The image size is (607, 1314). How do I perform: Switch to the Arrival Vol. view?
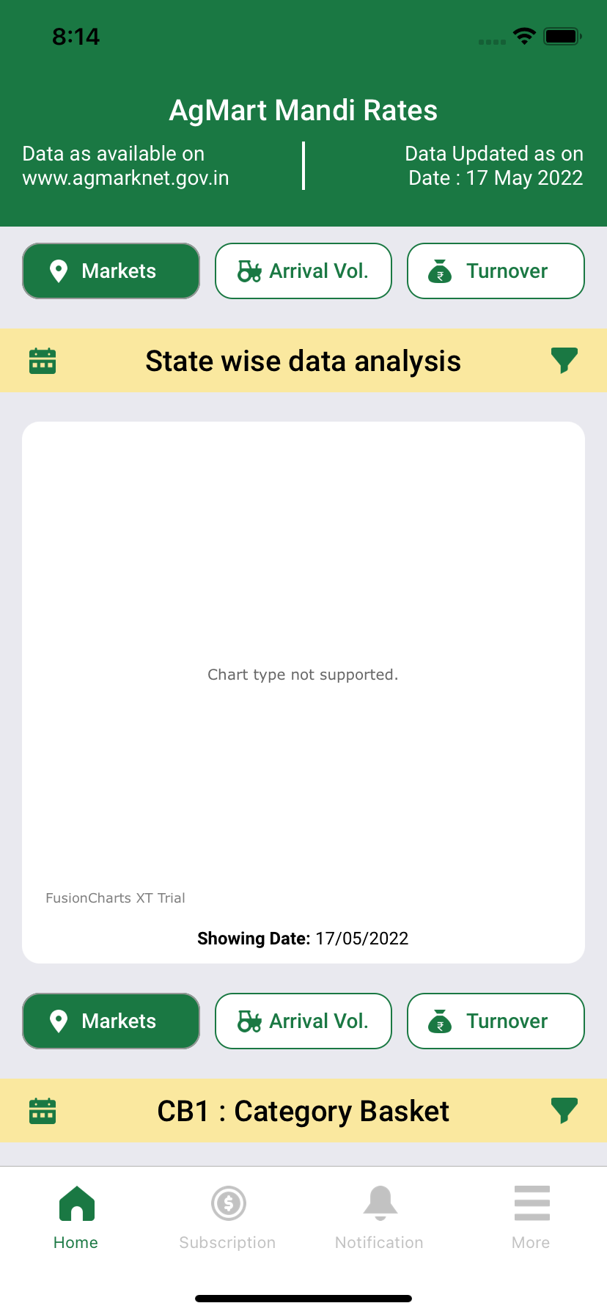(x=303, y=271)
